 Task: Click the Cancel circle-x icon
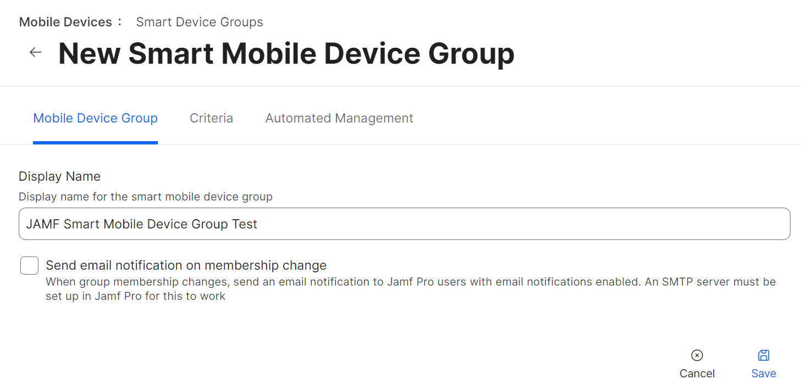click(x=697, y=355)
